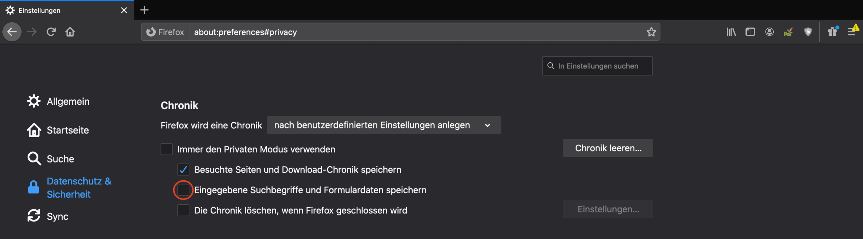Click the Allgemein settings gear icon
This screenshot has height=239, width=863.
click(x=34, y=101)
